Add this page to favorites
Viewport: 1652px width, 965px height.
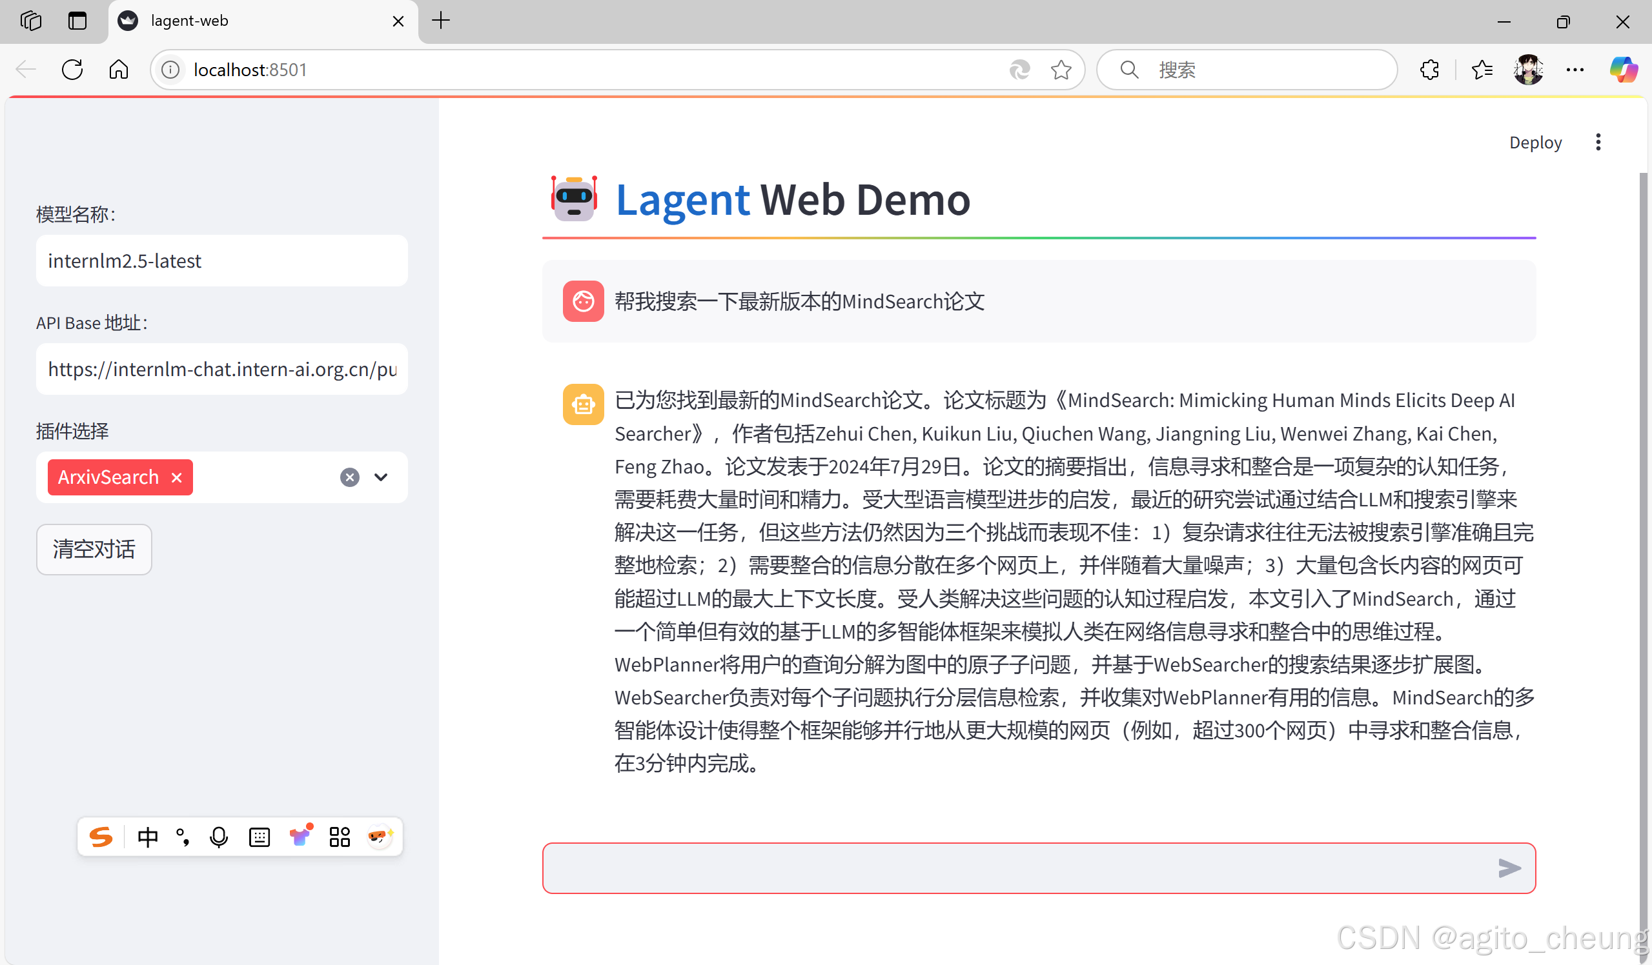tap(1061, 70)
